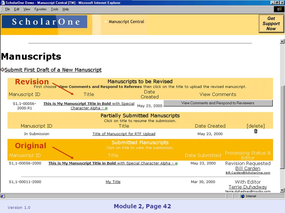285x213 pixels.
Task: Click the scrollbar down arrow
Action: (x=282, y=190)
